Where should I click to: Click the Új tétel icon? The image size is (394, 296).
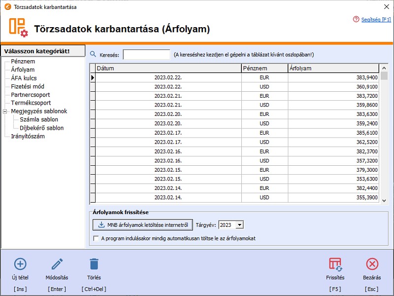coord(20,263)
